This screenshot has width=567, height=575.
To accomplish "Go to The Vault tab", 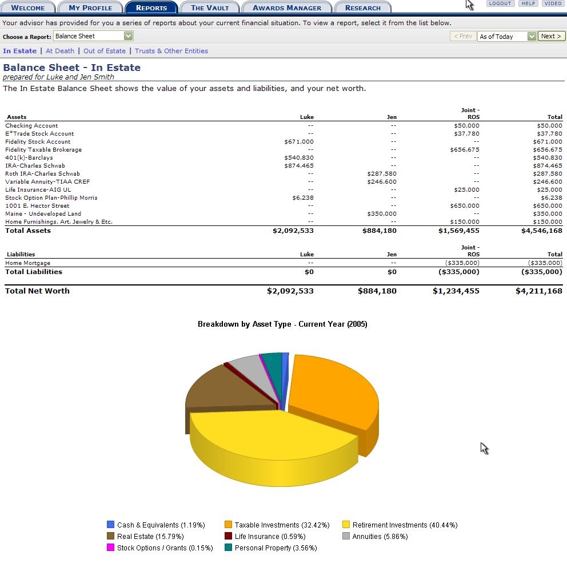I will pos(210,7).
